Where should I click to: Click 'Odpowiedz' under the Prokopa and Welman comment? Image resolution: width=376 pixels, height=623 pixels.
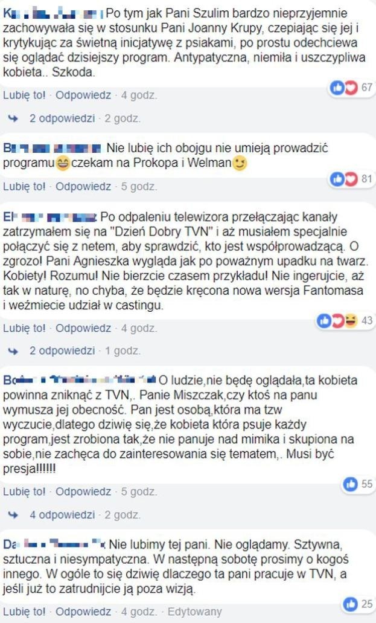83,186
